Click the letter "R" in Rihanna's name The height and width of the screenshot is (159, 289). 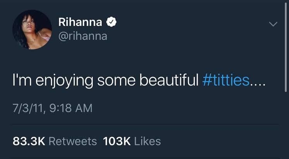[x=62, y=23]
